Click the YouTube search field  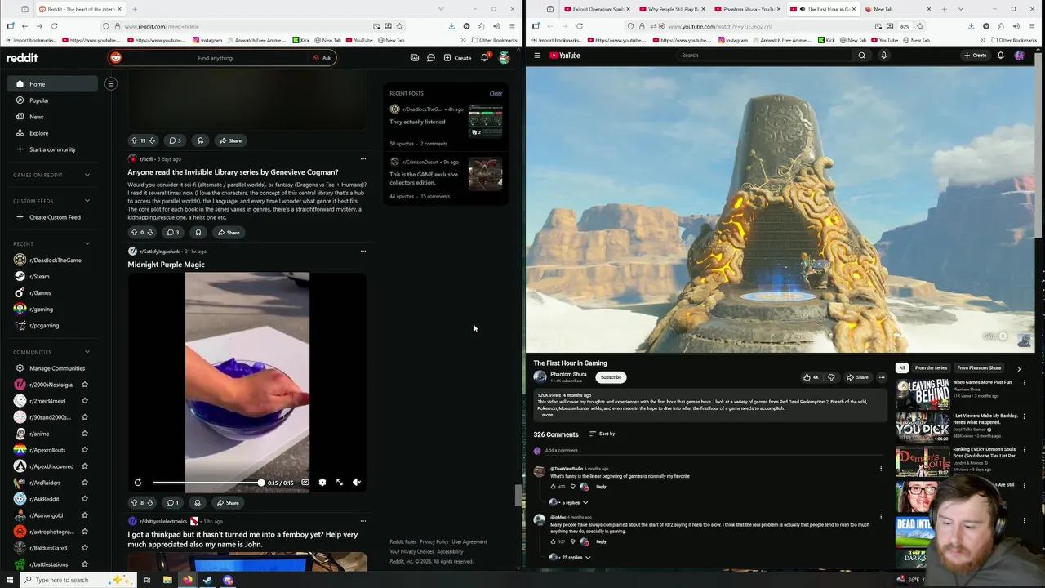tap(763, 56)
